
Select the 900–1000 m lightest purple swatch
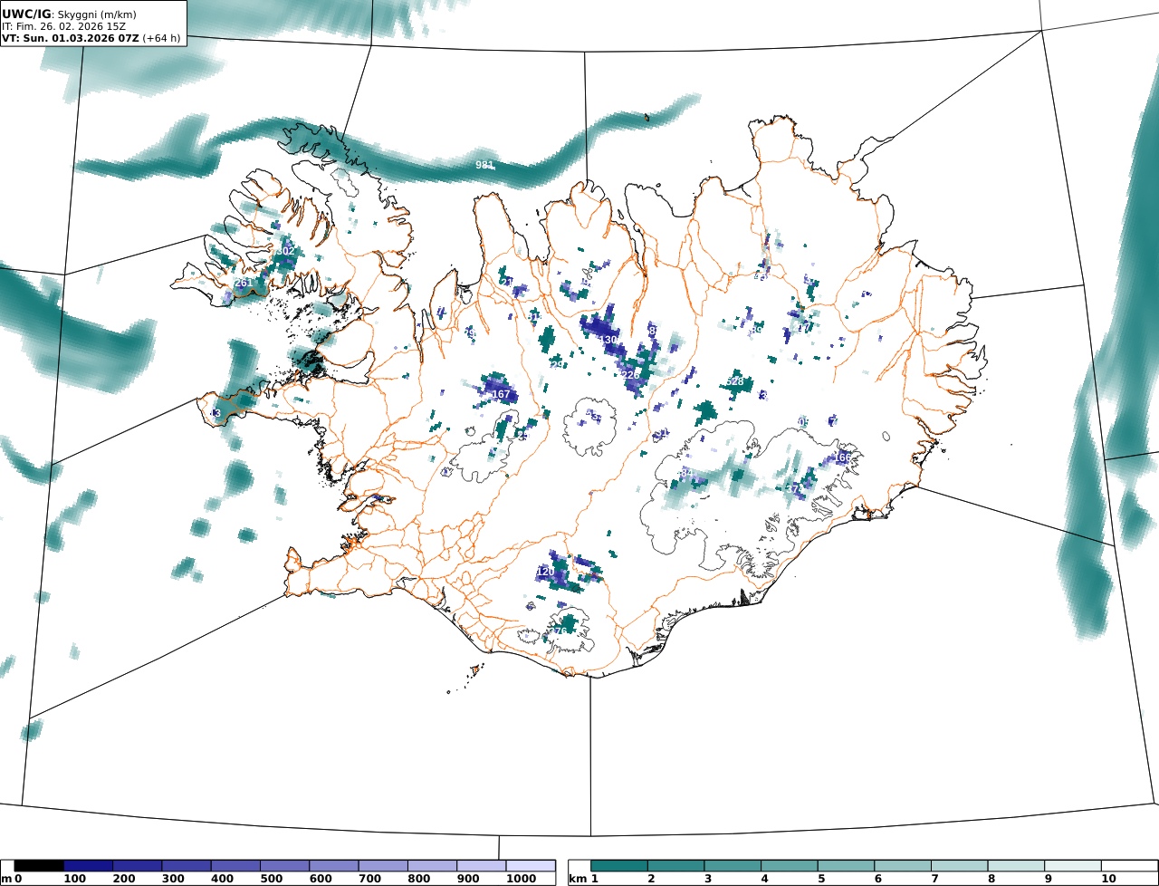(481, 866)
